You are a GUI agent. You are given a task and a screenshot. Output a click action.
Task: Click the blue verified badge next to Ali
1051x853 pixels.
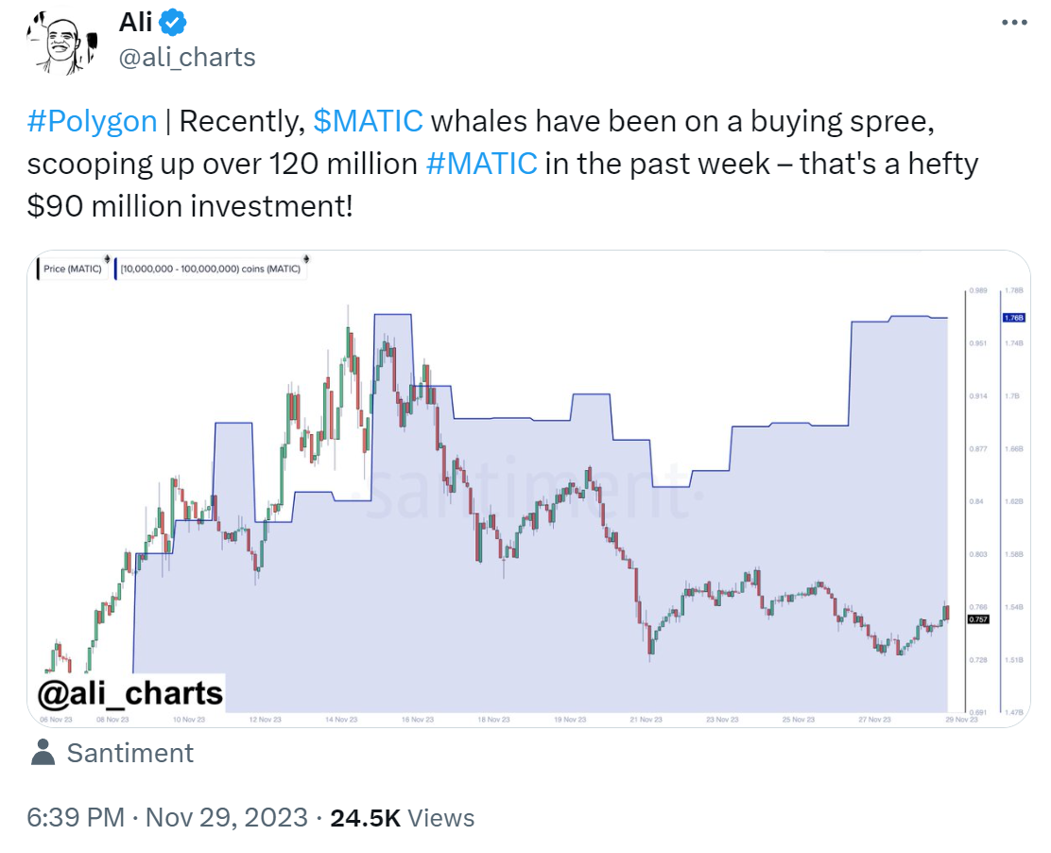point(173,23)
